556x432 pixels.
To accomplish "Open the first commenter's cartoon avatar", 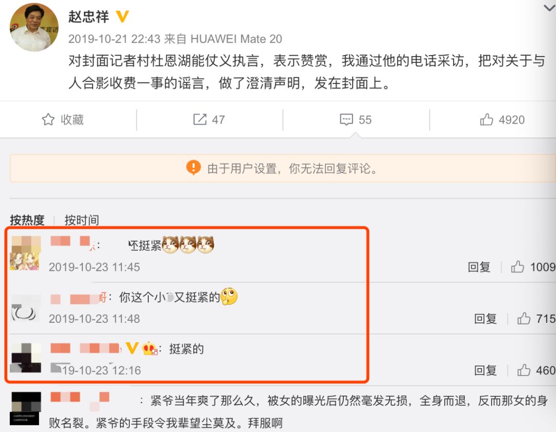I will pyautogui.click(x=26, y=253).
